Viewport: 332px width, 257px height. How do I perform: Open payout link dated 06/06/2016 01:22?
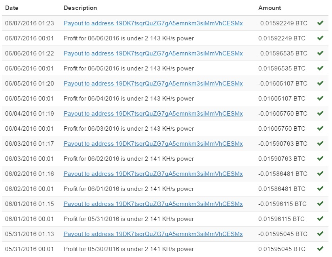pos(153,53)
